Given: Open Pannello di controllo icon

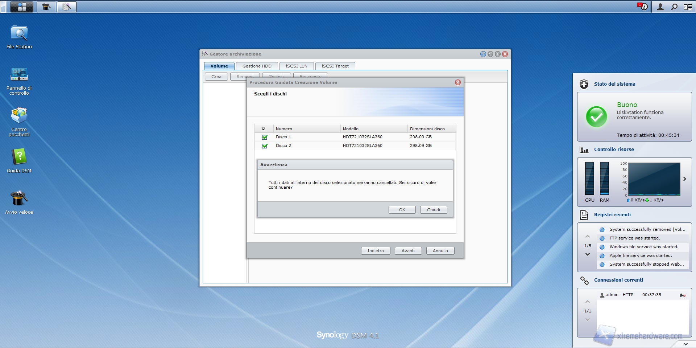Looking at the screenshot, I should pos(19,75).
